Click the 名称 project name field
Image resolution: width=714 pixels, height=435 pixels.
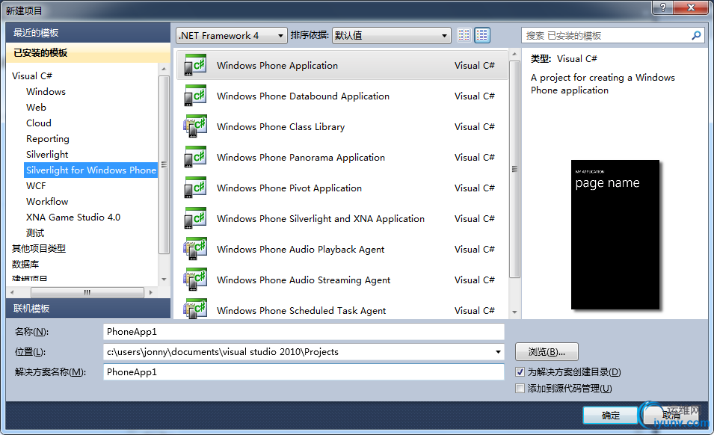(304, 332)
